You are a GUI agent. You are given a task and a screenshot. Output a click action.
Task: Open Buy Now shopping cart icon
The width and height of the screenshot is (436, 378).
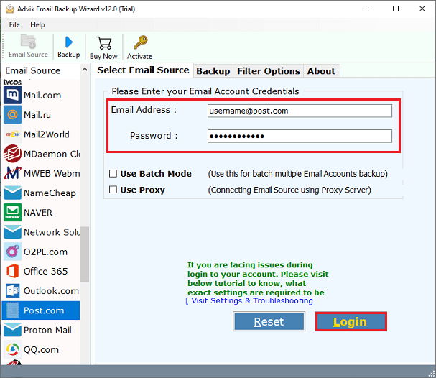click(103, 43)
